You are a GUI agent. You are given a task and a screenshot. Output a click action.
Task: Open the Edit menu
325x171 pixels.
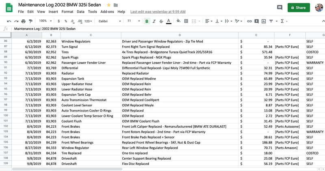pos(30,12)
